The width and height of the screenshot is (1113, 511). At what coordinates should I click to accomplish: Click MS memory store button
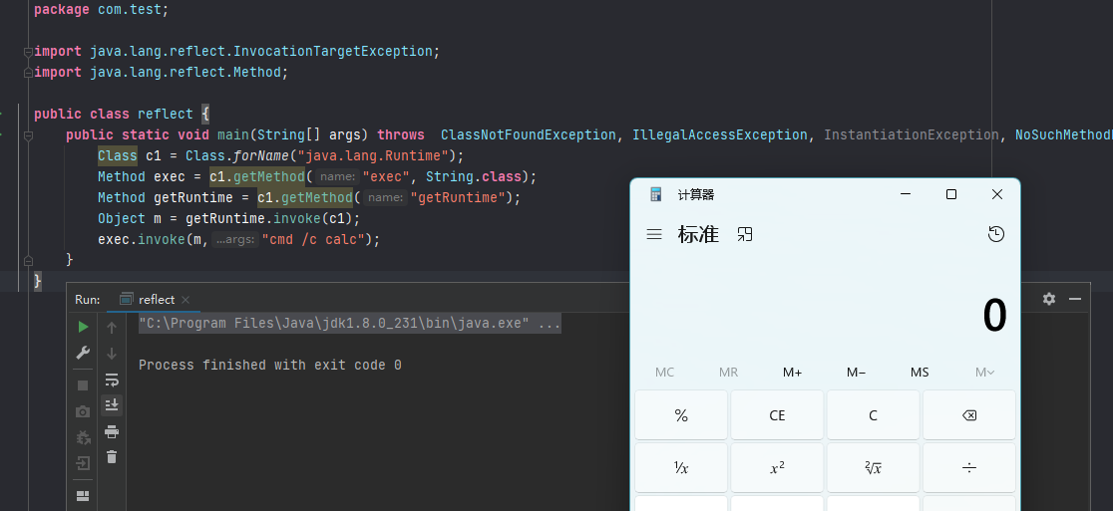[920, 373]
